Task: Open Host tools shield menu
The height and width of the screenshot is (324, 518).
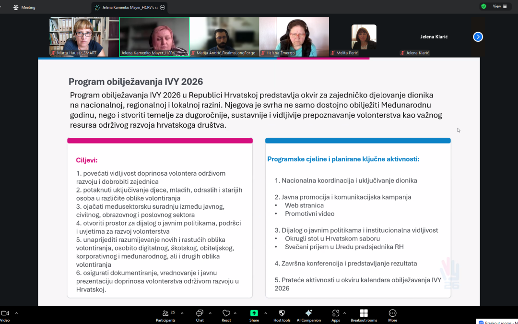Action: click(282, 315)
